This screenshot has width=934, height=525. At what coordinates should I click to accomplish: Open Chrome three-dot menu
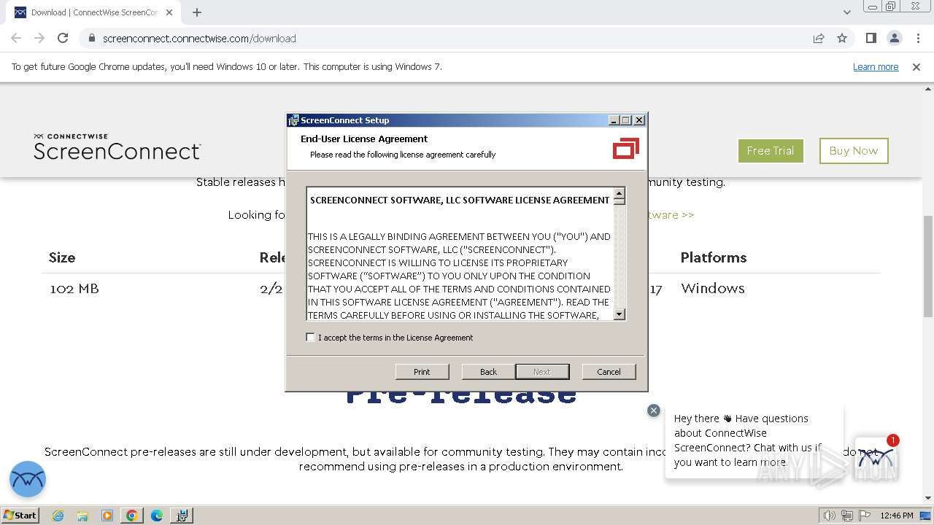click(917, 38)
